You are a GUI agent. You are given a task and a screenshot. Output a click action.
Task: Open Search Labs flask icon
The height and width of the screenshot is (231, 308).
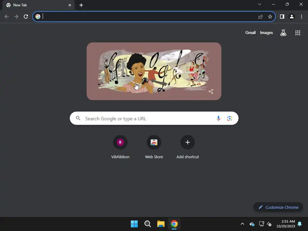click(x=283, y=33)
